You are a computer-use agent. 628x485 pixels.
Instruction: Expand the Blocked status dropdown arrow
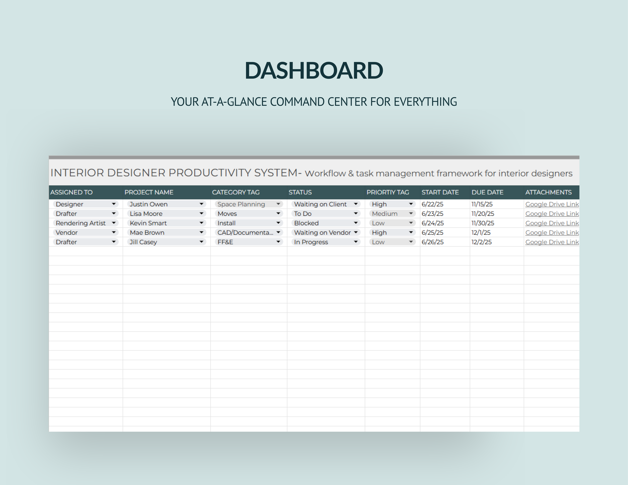click(x=356, y=223)
